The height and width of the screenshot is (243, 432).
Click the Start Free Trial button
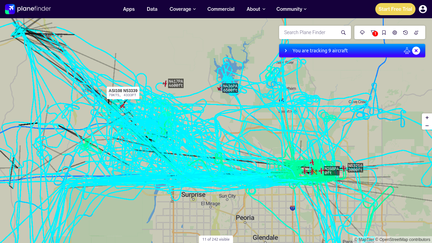click(x=395, y=9)
